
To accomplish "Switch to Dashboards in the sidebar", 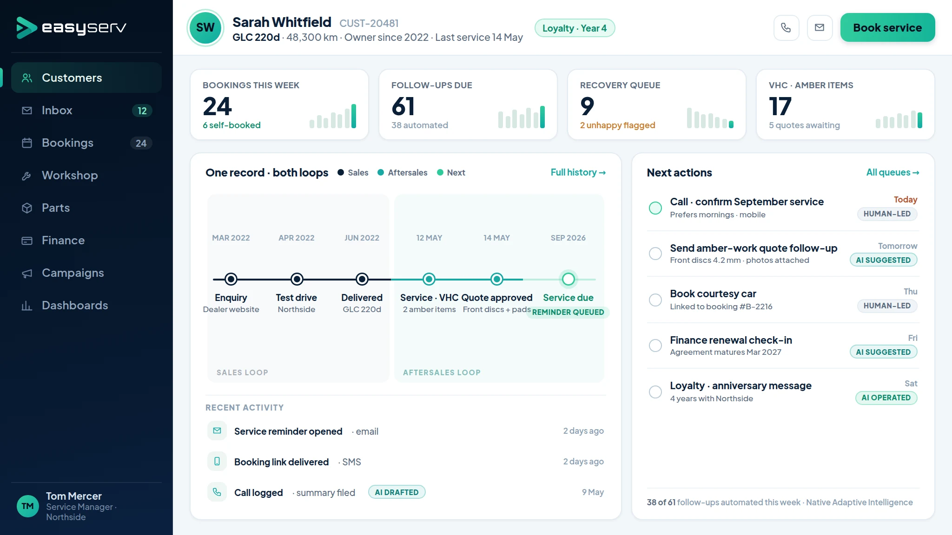I will click(86, 306).
